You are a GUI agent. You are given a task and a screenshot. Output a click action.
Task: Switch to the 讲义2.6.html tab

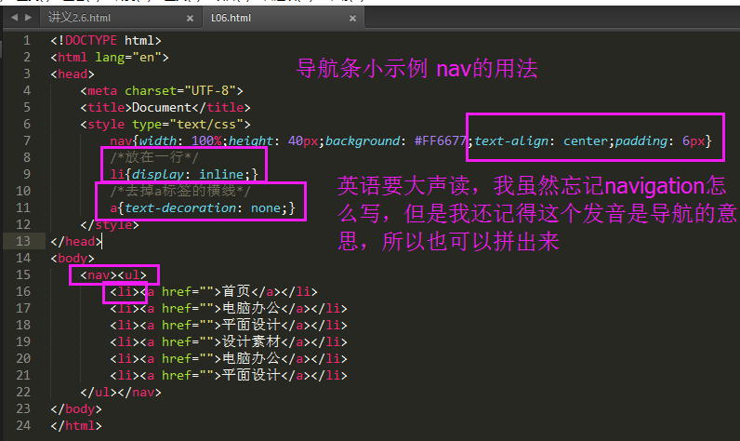[x=79, y=18]
